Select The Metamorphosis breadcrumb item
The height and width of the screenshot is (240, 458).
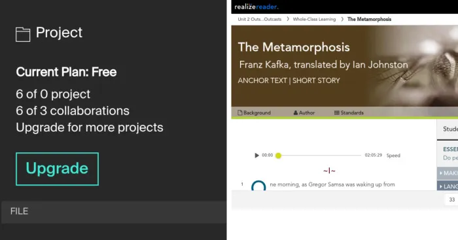coord(369,19)
